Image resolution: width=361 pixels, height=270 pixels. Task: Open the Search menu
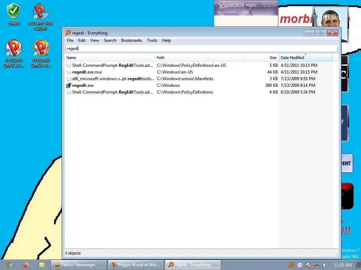[x=110, y=40]
